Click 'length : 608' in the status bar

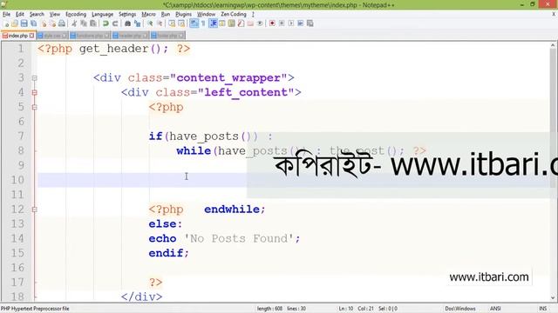(269, 309)
